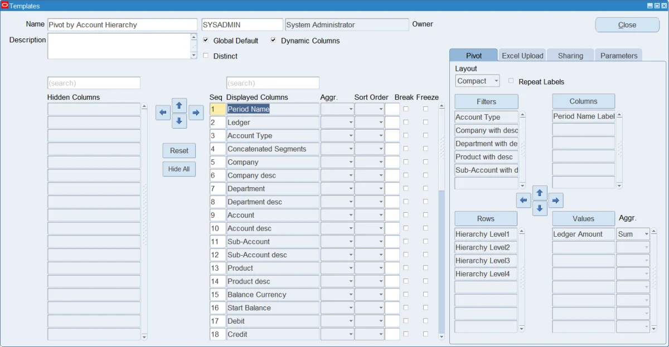The width and height of the screenshot is (669, 347).
Task: Click the move down arrow between column lists
Action: (179, 121)
